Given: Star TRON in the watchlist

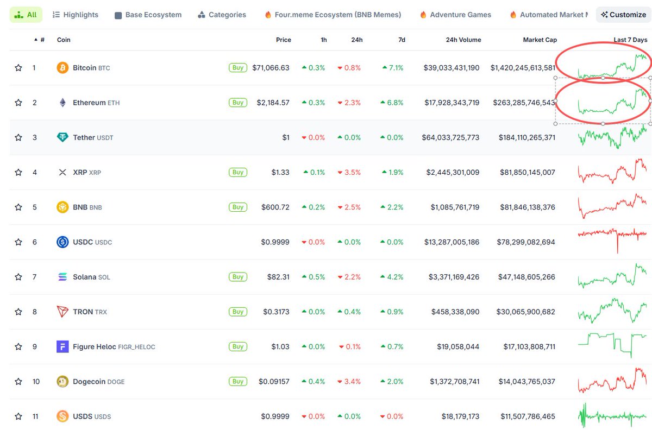Looking at the screenshot, I should pyautogui.click(x=18, y=312).
